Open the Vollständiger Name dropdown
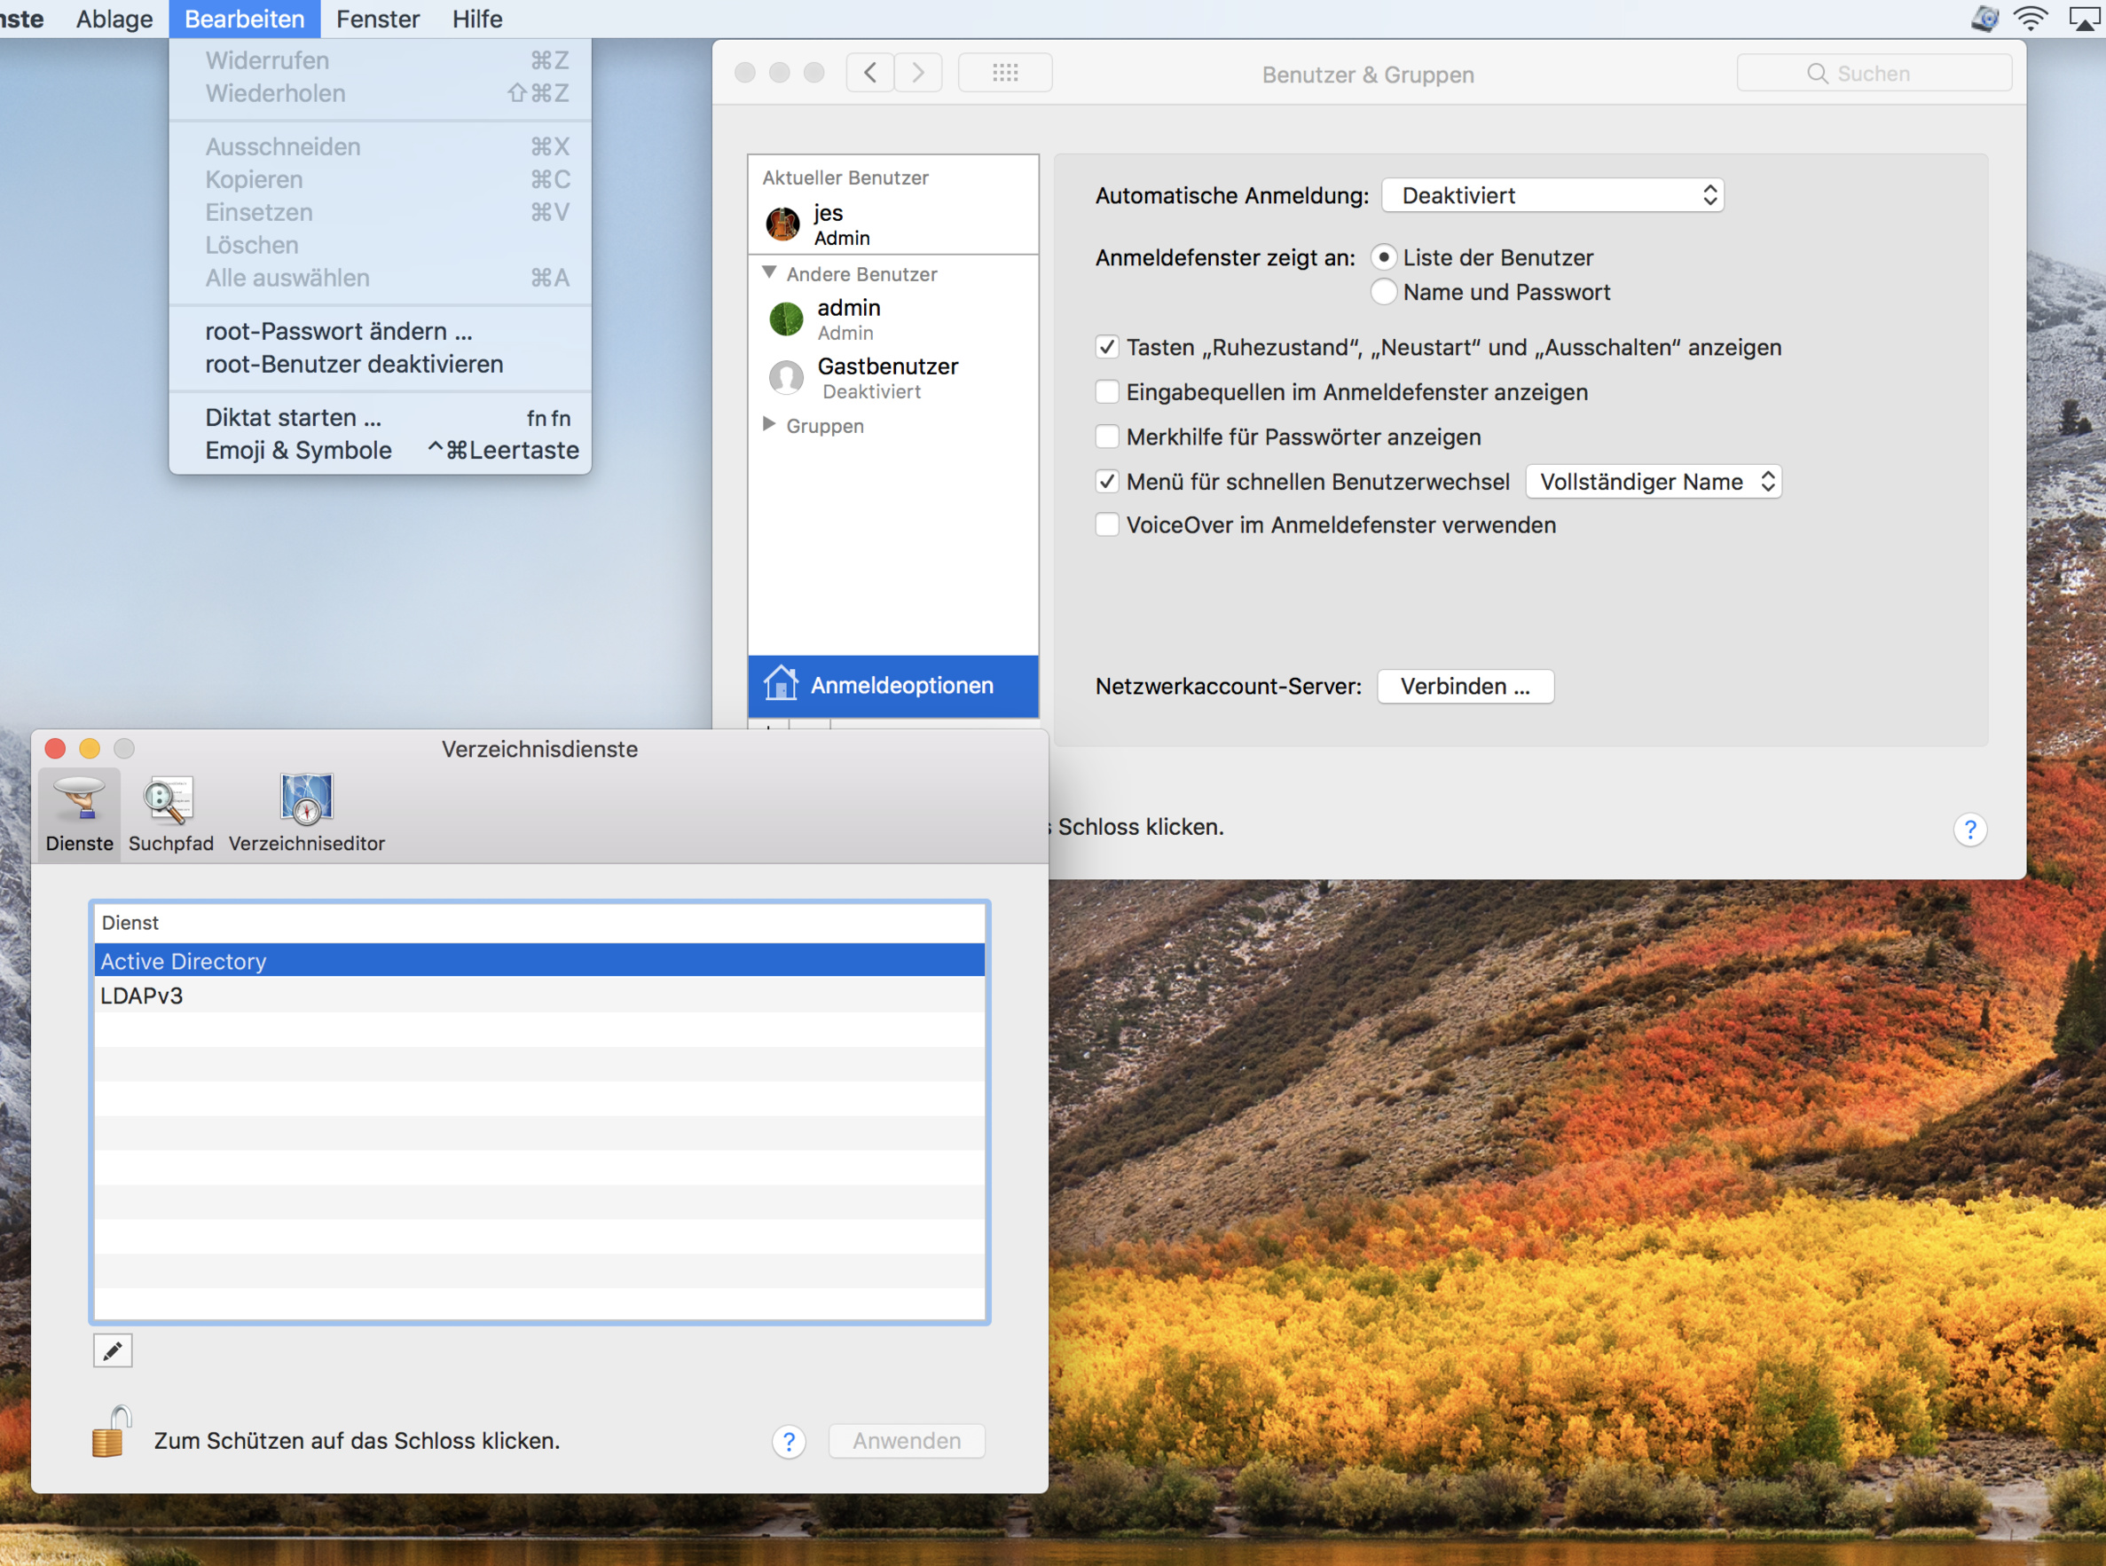 pyautogui.click(x=1653, y=482)
